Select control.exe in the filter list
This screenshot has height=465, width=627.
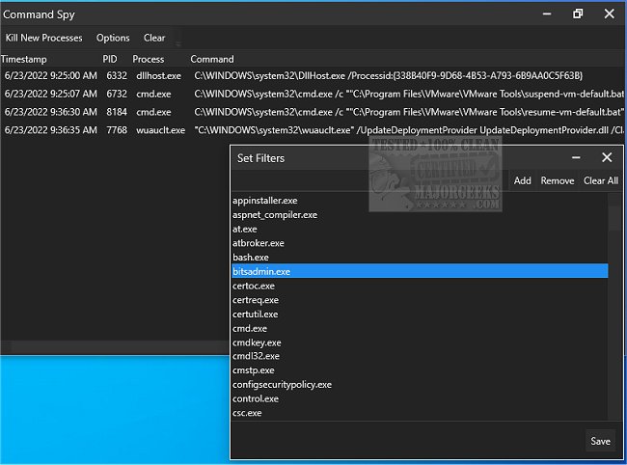coord(420,398)
